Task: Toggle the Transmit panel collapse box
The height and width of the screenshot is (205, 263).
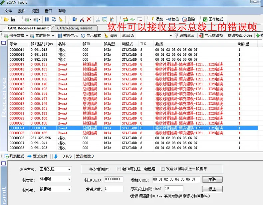Action: [x=4, y=164]
